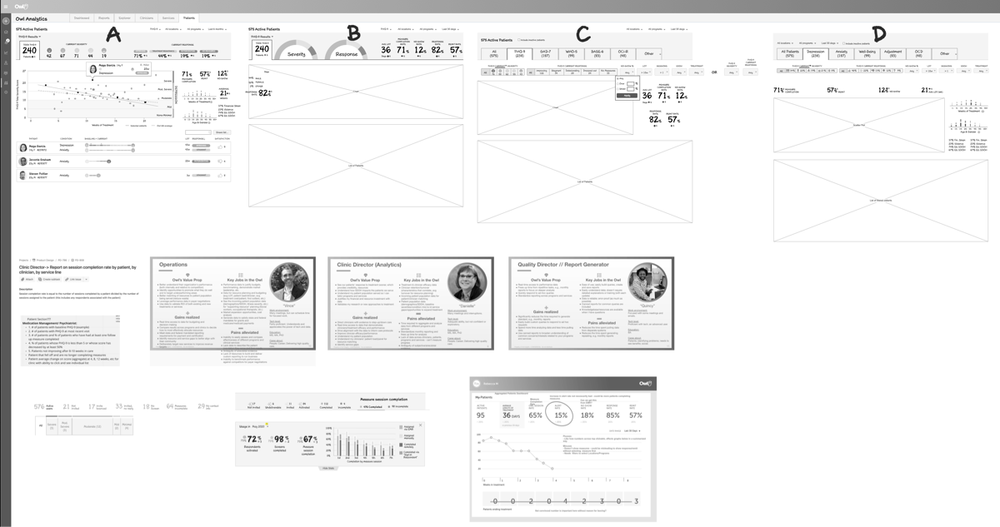Viewport: 1000px width, 527px height.
Task: Click the patient list search field in mockup A
Action: (x=198, y=132)
